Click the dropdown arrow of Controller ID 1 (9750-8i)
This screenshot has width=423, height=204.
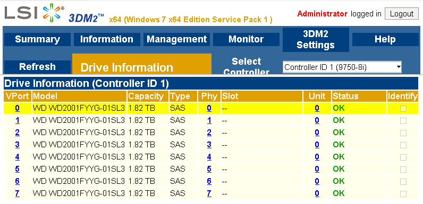[399, 67]
